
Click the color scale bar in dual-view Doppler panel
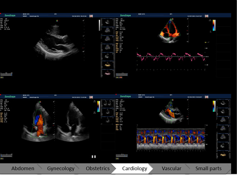tap(98, 106)
